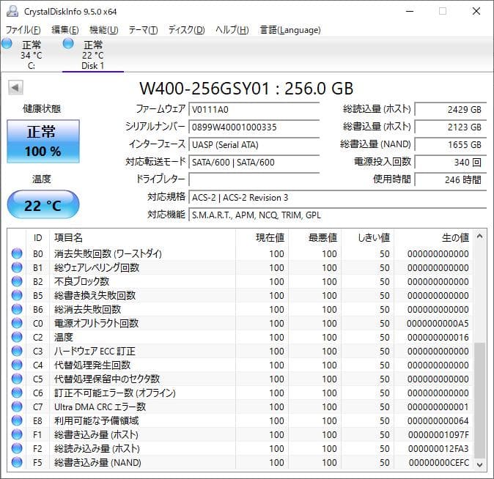Image resolution: width=494 pixels, height=479 pixels.
Task: Open the 機能(U) menu
Action: click(x=104, y=30)
